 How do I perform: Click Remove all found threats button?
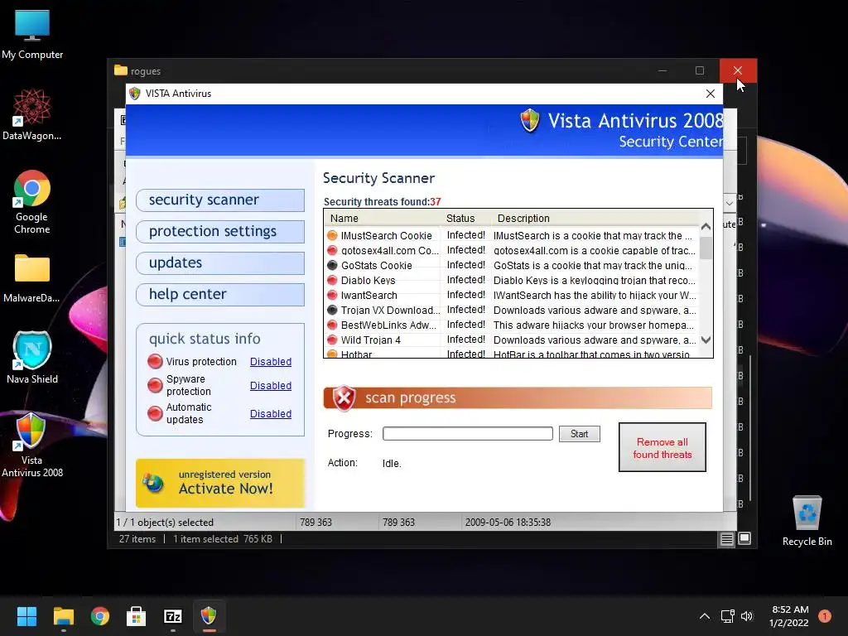click(x=662, y=447)
